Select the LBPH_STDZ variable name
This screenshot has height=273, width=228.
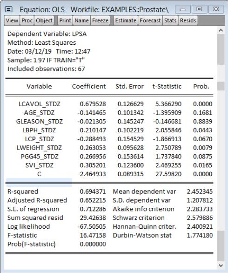pos(39,130)
